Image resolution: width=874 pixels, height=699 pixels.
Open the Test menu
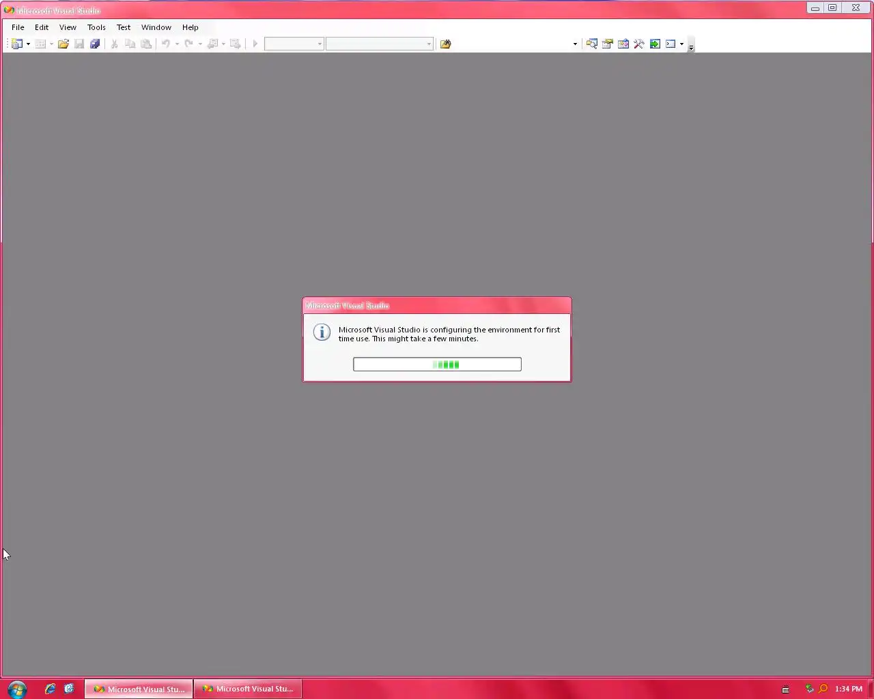124,27
